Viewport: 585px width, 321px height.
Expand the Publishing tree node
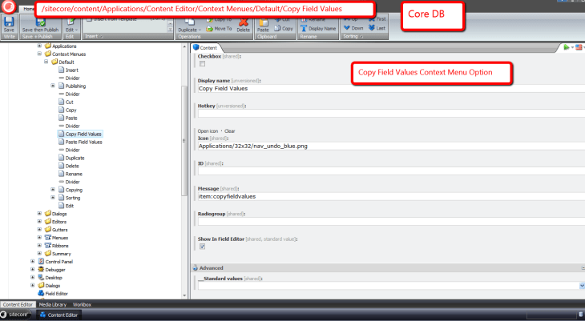pos(53,86)
